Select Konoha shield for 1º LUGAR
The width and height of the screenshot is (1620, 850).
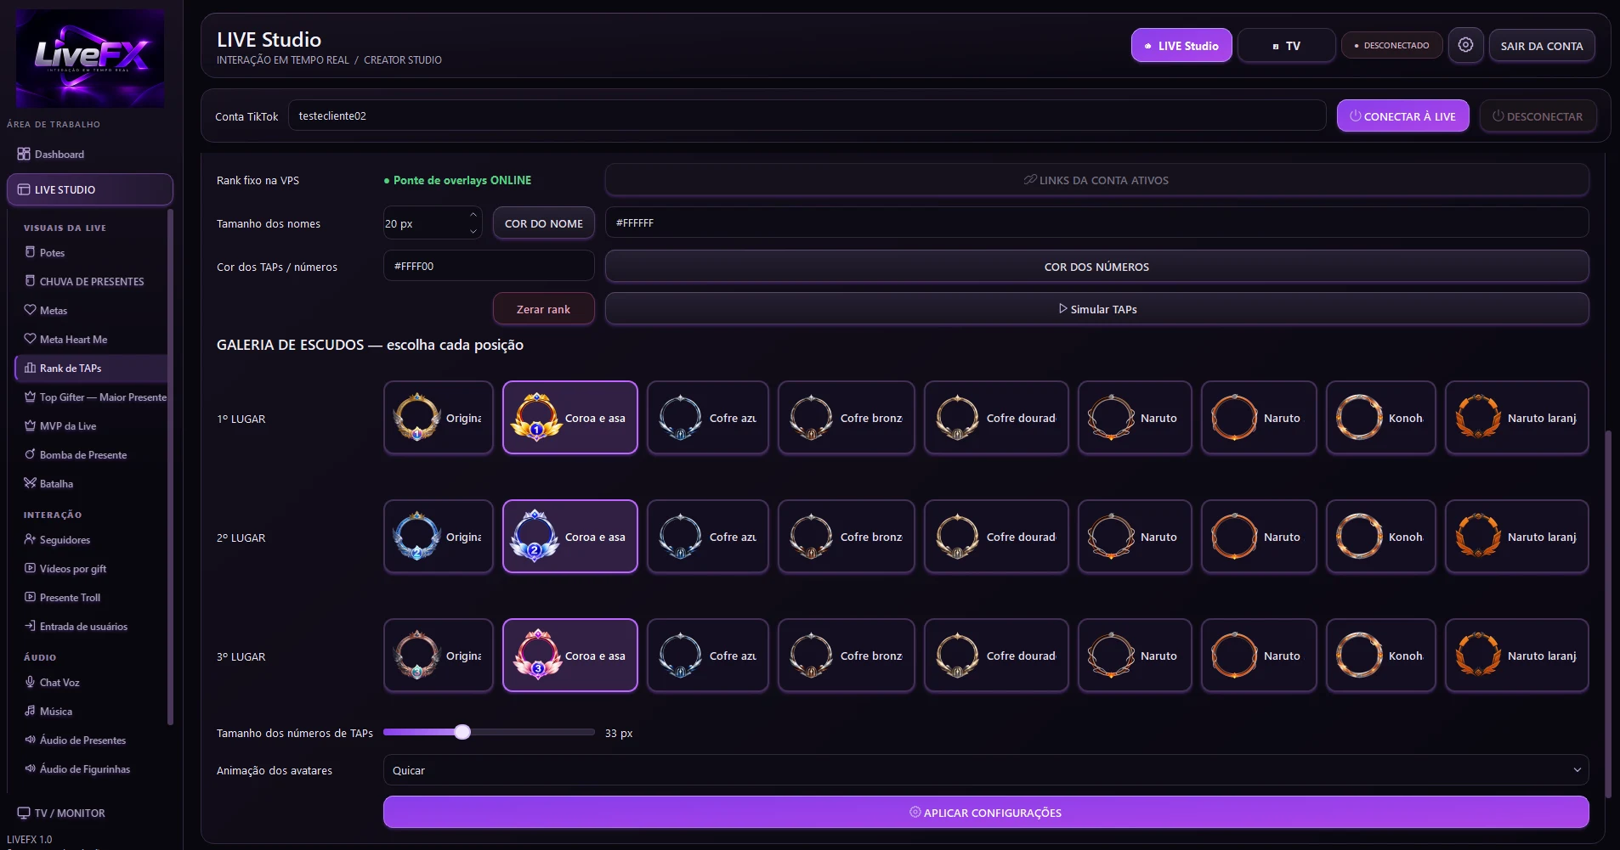click(x=1381, y=418)
